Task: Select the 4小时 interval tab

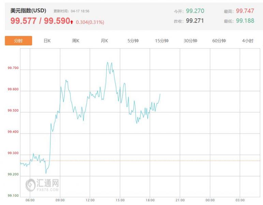Action: [248, 41]
